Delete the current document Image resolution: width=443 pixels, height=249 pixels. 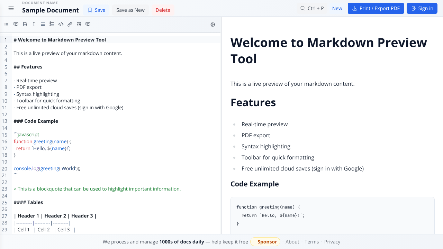(163, 10)
